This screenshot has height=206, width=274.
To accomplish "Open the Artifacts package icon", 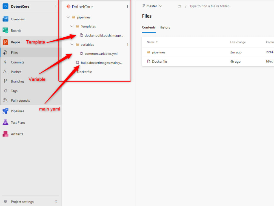I will pos(6,134).
